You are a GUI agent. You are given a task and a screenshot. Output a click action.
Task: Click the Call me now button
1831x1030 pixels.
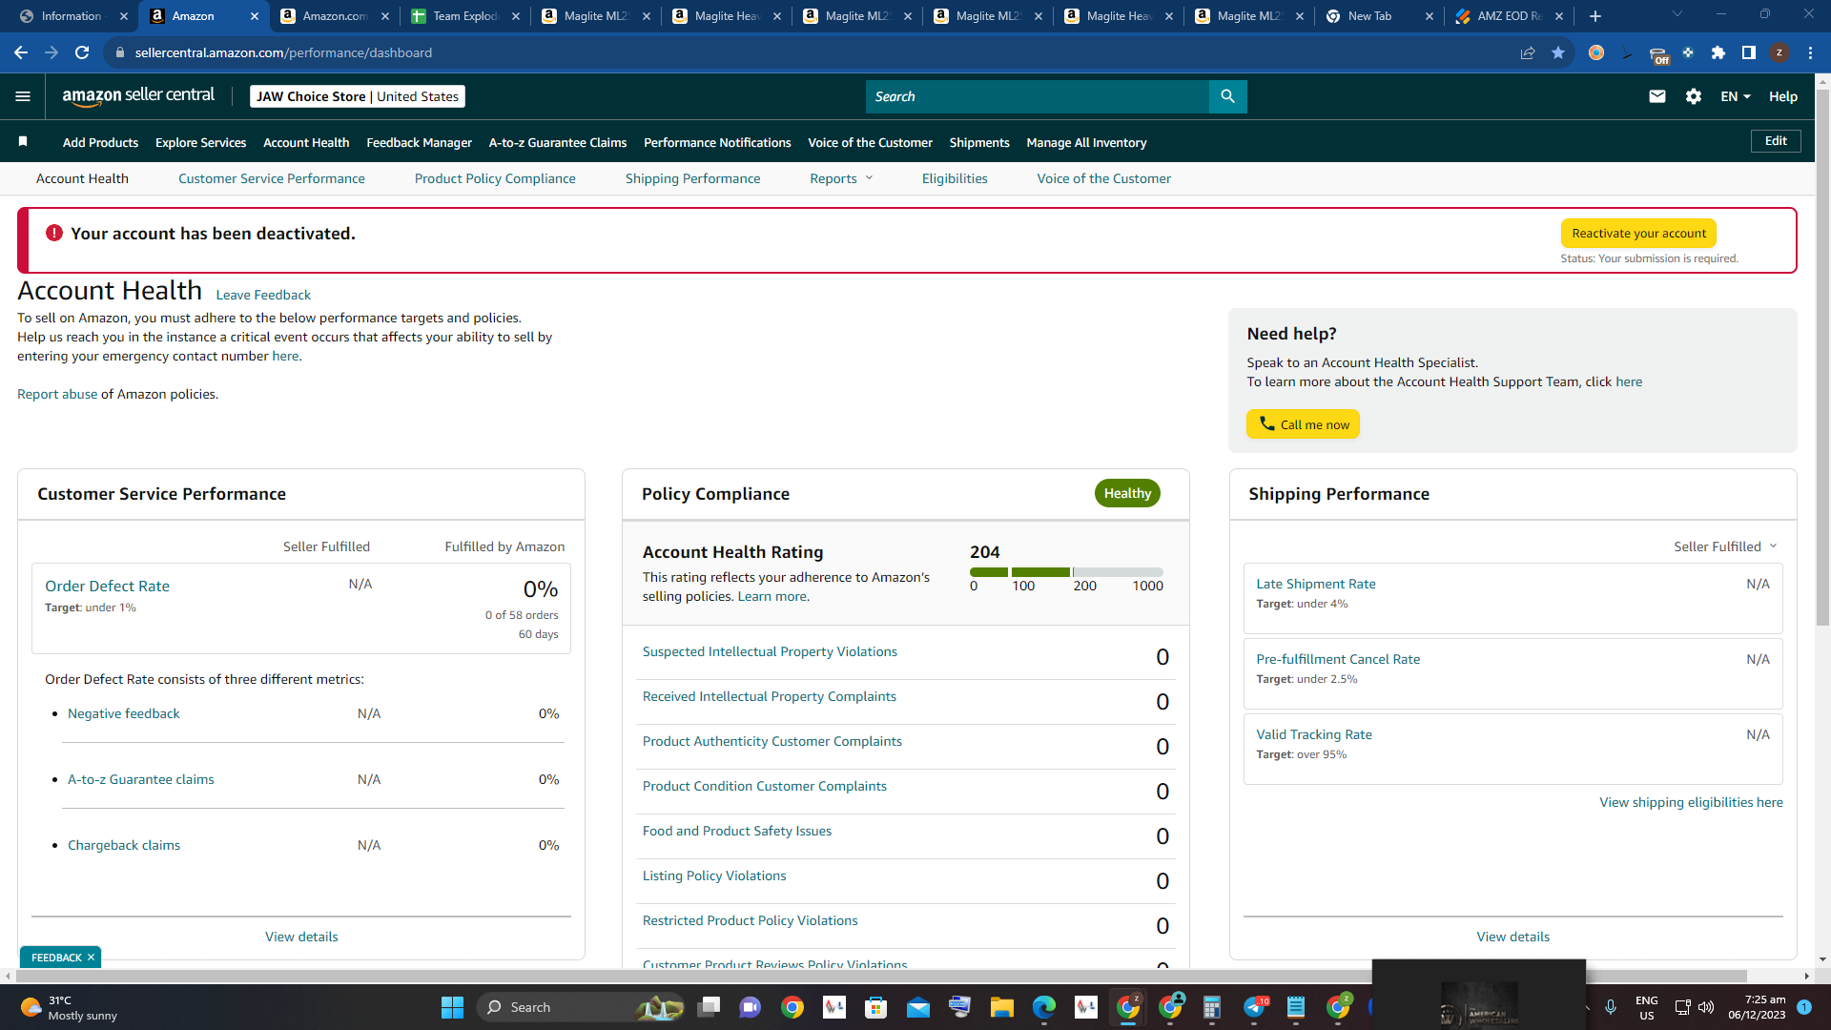coord(1303,424)
